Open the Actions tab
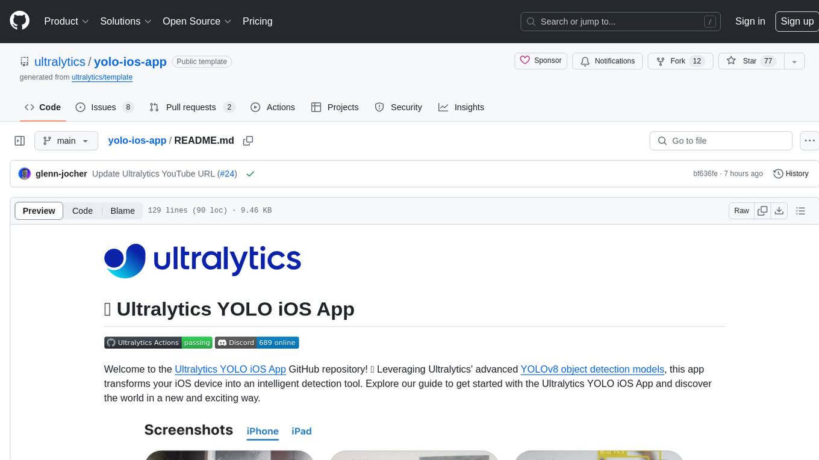 pyautogui.click(x=273, y=107)
